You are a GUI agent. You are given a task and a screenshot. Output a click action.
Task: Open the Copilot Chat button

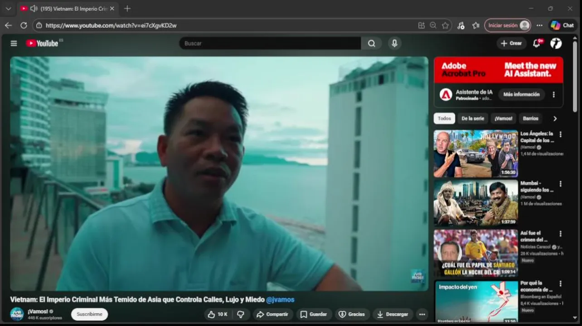[x=562, y=25]
